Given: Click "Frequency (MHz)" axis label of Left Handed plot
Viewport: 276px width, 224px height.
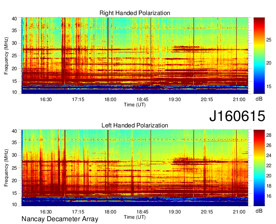Looking at the screenshot, I should [6, 168].
